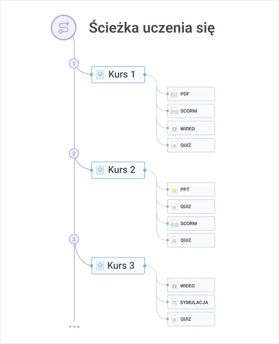Click the QUIZ checkbox icon under Kurs 1
The width and height of the screenshot is (279, 344).
tap(174, 145)
